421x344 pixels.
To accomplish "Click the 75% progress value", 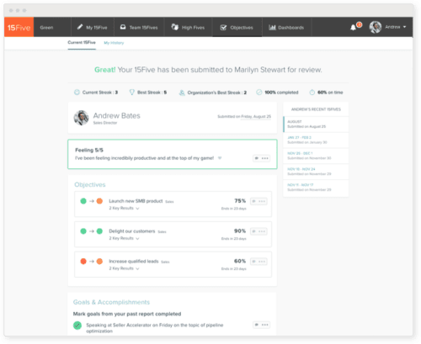I will coord(240,201).
